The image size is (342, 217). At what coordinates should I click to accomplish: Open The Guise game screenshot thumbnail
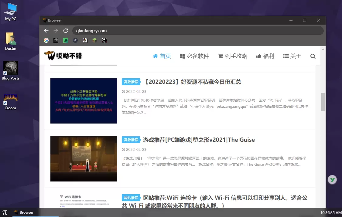pyautogui.click(x=84, y=159)
